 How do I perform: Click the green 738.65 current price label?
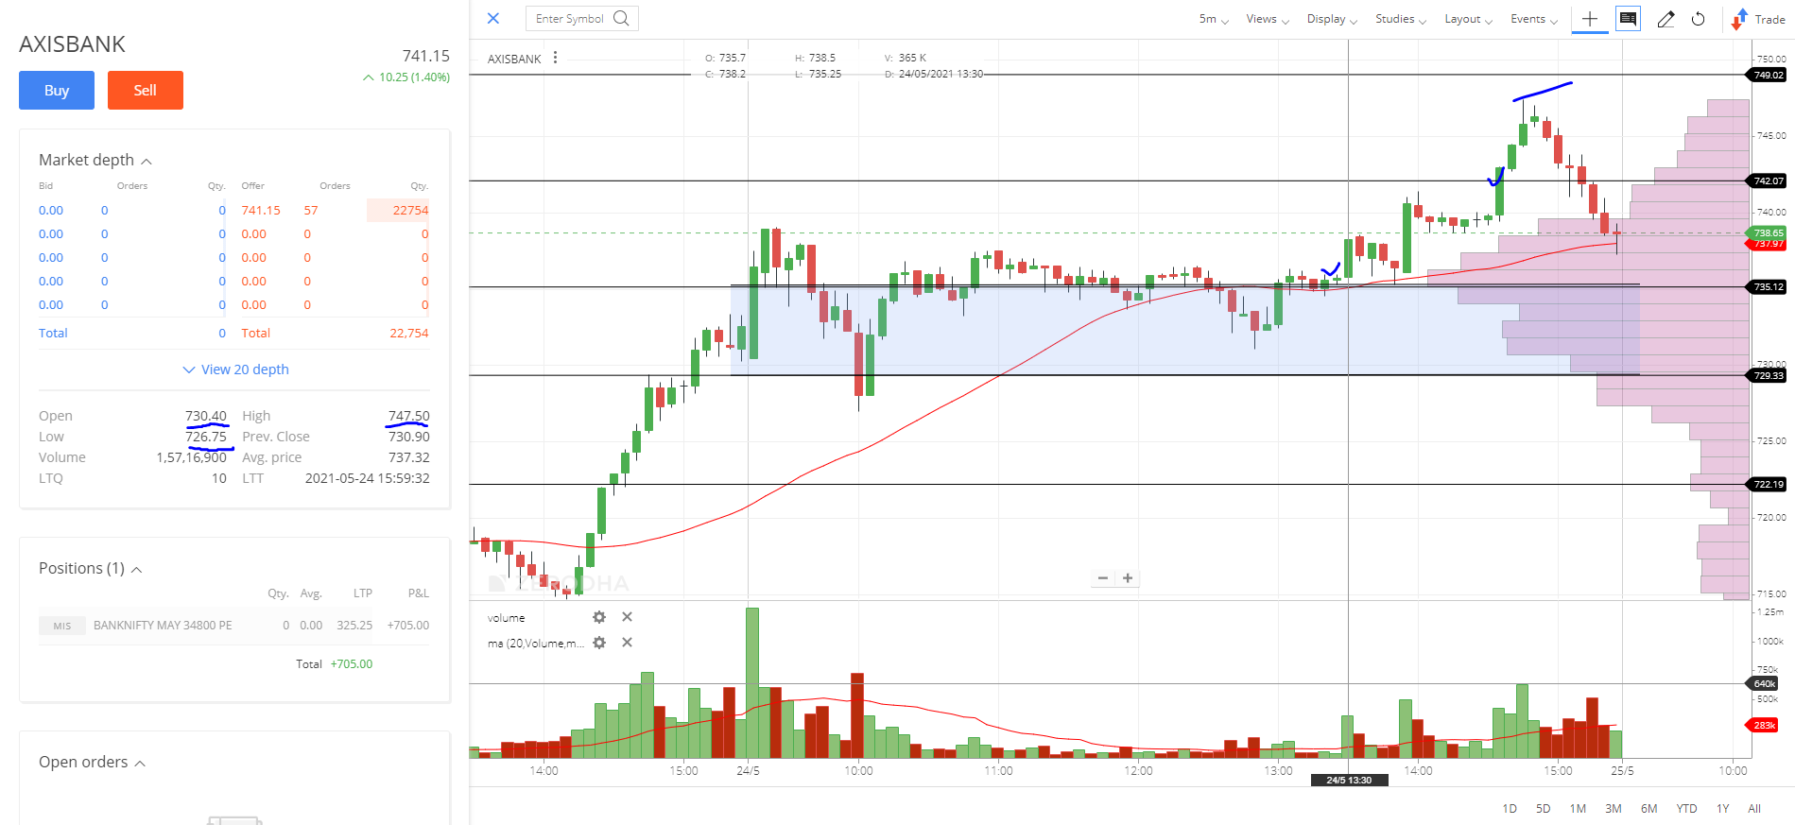pos(1767,232)
